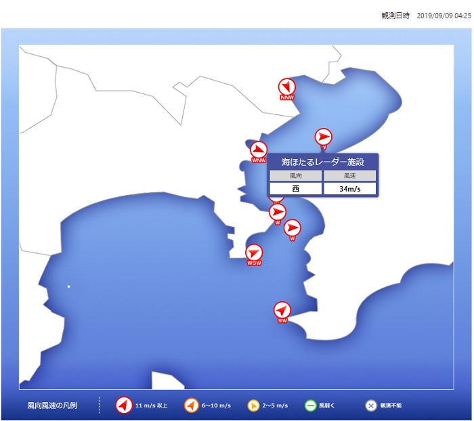
Task: Click the gray 観測不能 legend icon
Action: click(x=370, y=405)
